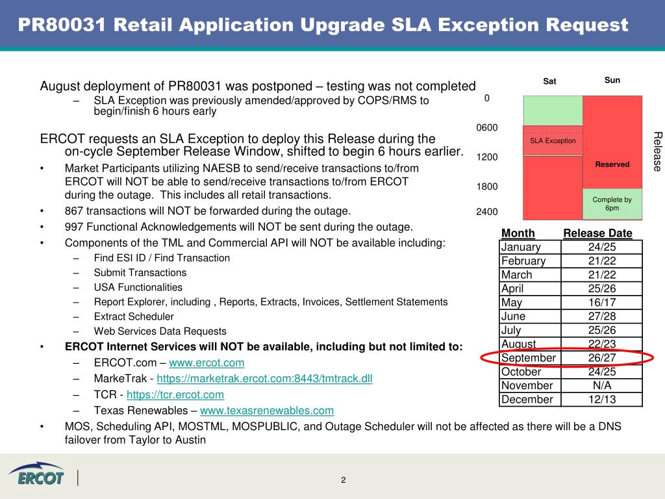The width and height of the screenshot is (665, 499).
Task: Click the Sun column label
Action: (x=612, y=80)
